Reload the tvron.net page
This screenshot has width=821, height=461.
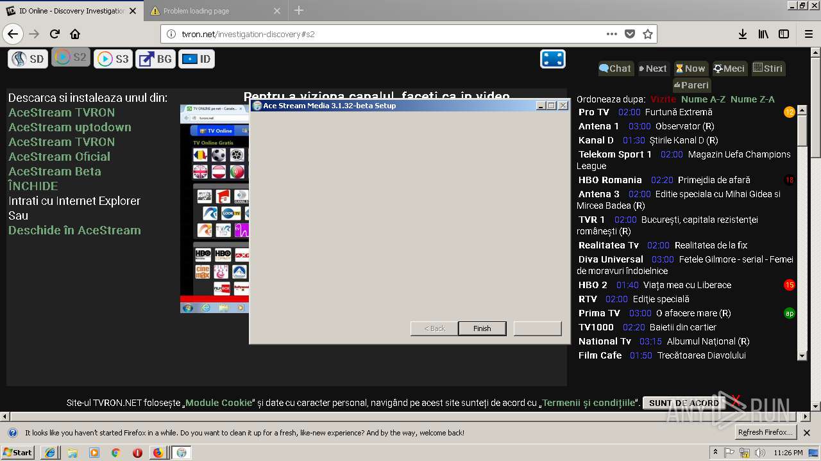(55, 34)
